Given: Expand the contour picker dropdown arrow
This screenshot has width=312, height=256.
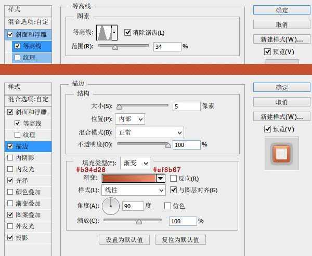Looking at the screenshot, I should 114,32.
